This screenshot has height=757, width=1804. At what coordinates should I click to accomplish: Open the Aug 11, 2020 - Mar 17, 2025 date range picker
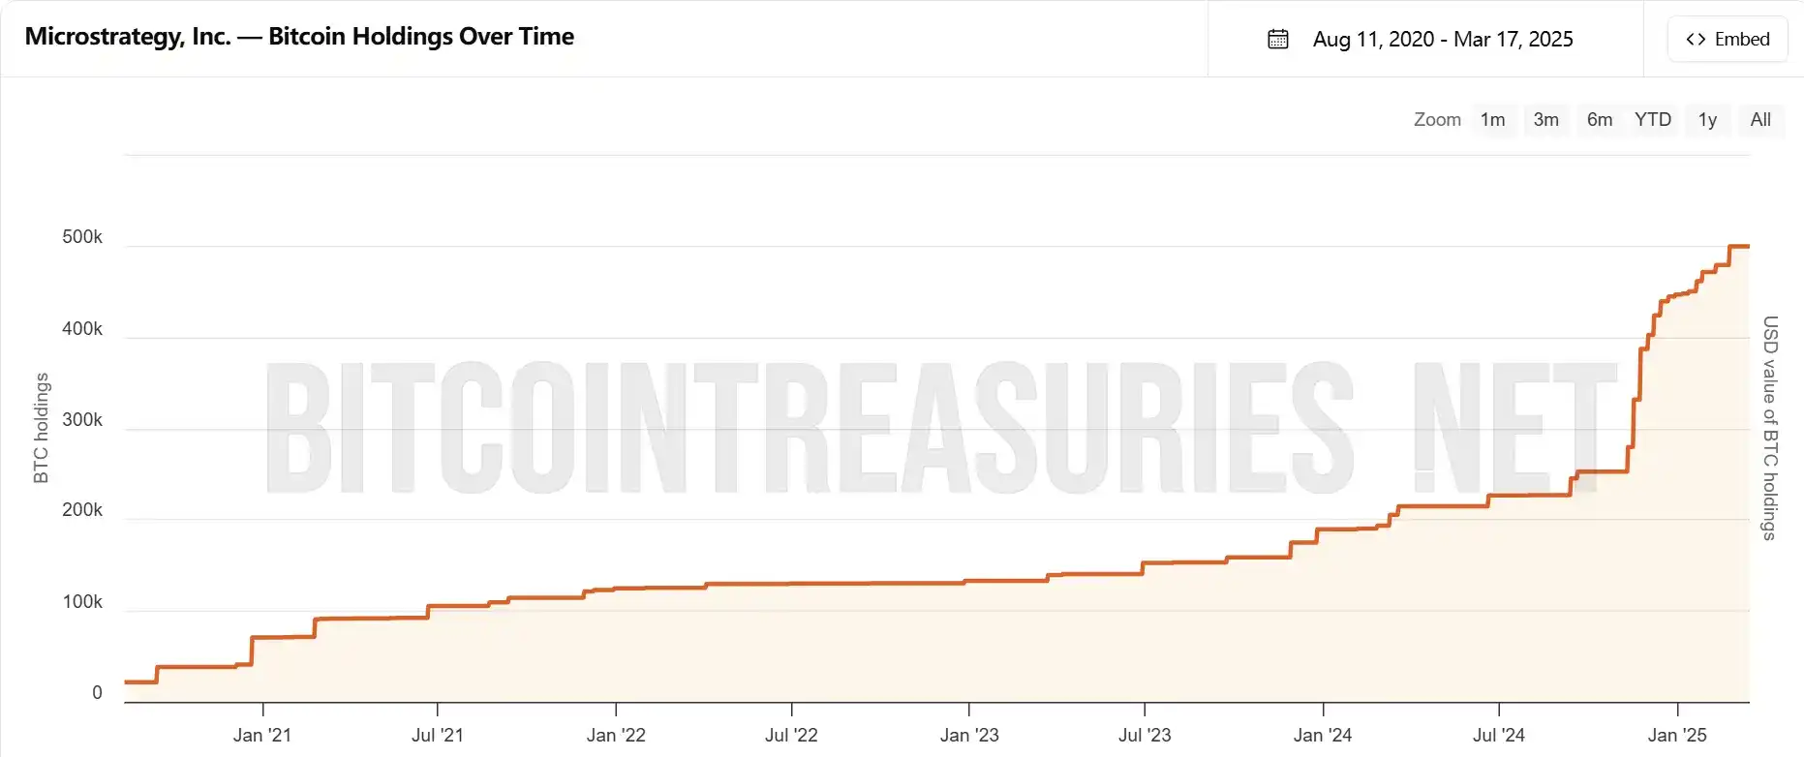click(1442, 40)
